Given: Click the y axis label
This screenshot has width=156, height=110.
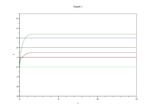Looking at the screenshot, I should coord(14,54).
